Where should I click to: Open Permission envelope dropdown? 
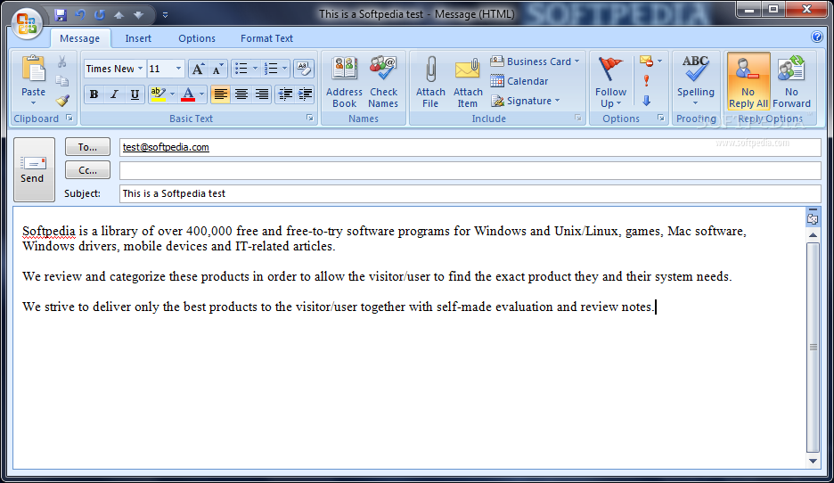(651, 61)
